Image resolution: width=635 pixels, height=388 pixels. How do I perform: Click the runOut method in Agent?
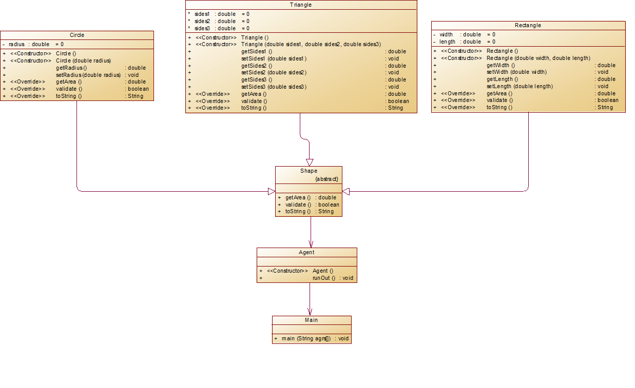tap(306, 278)
